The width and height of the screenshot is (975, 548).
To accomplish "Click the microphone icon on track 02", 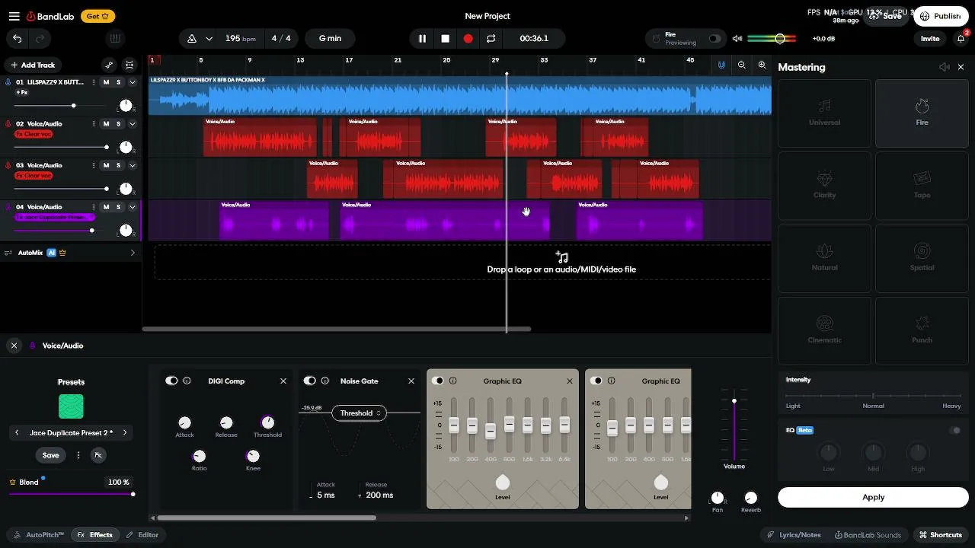I will click(x=8, y=124).
